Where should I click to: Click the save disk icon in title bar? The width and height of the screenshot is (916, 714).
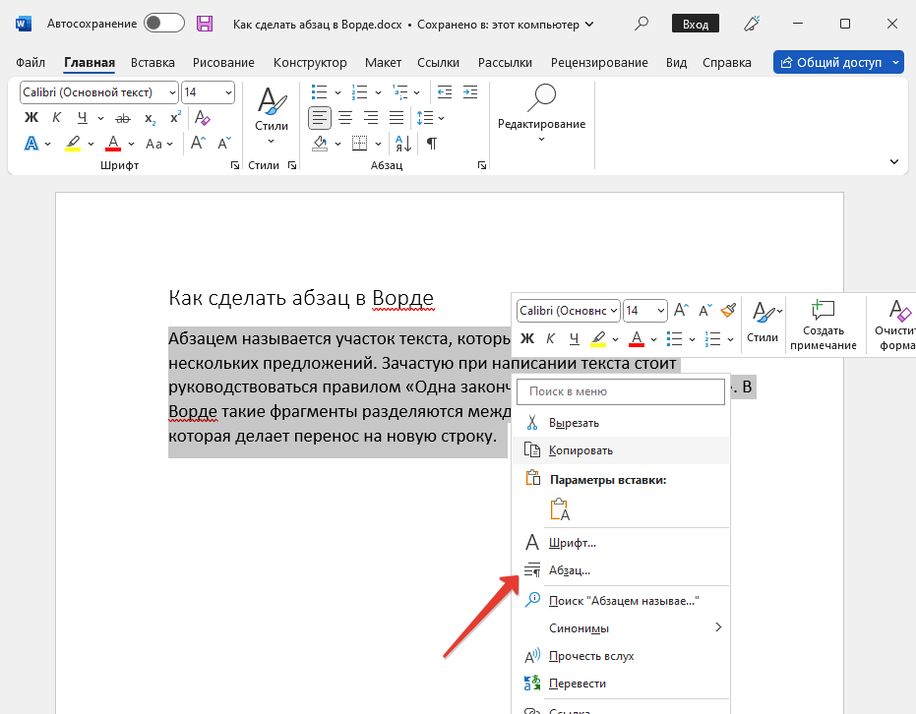[x=205, y=23]
